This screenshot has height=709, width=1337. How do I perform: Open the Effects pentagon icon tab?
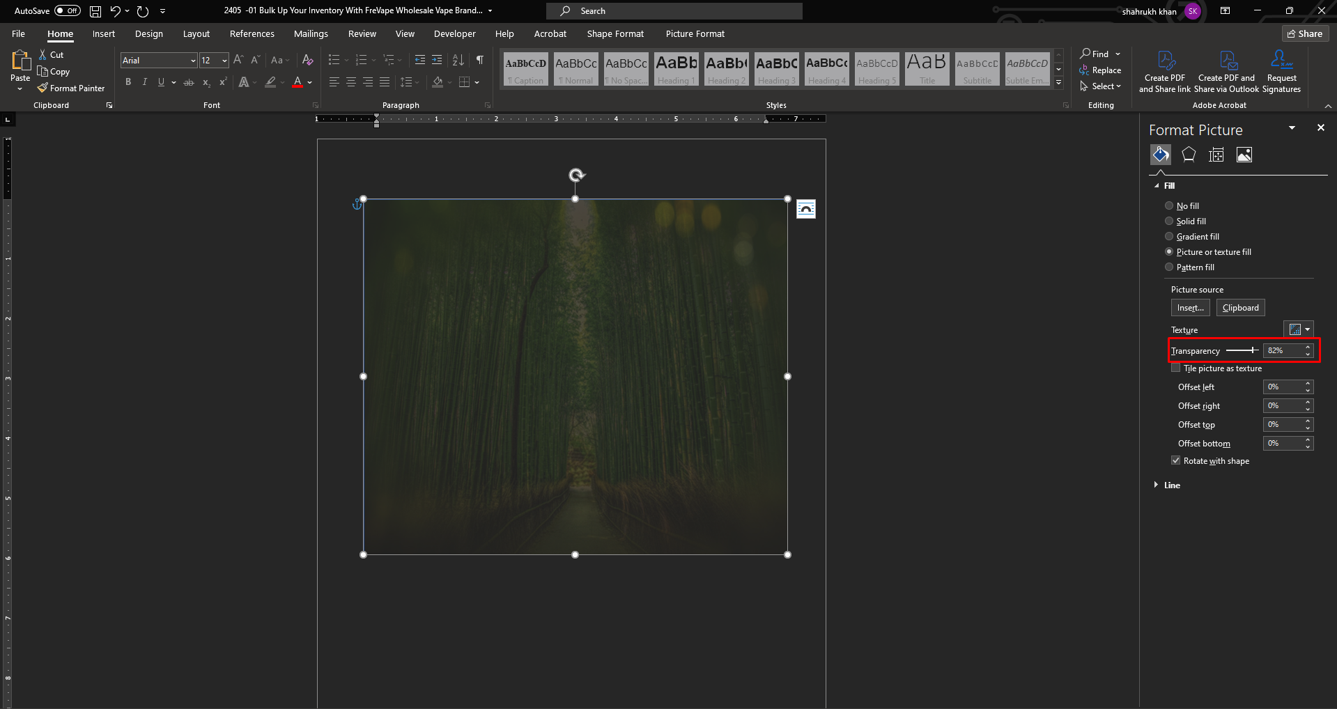(x=1189, y=155)
